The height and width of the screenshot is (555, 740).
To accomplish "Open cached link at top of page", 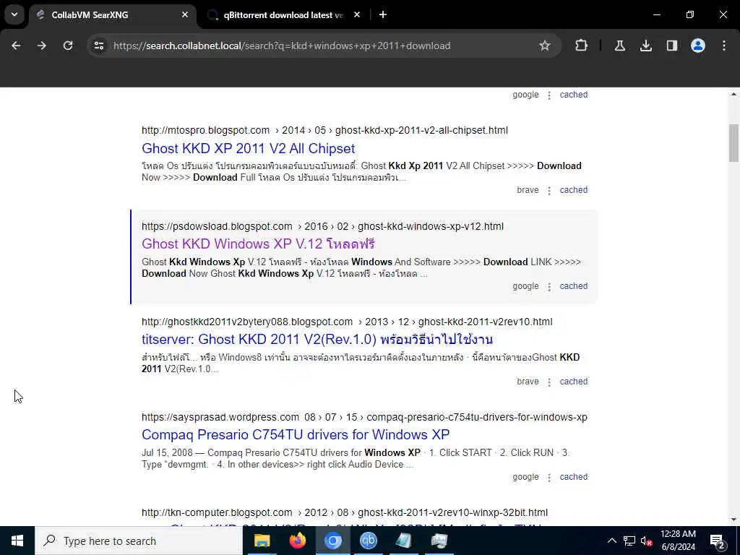I will pos(573,95).
